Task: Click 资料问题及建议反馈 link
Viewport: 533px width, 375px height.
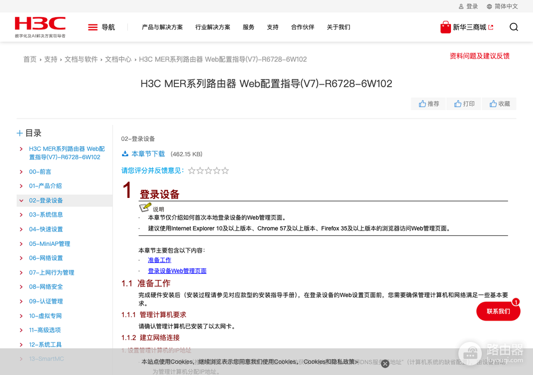Action: [x=479, y=56]
